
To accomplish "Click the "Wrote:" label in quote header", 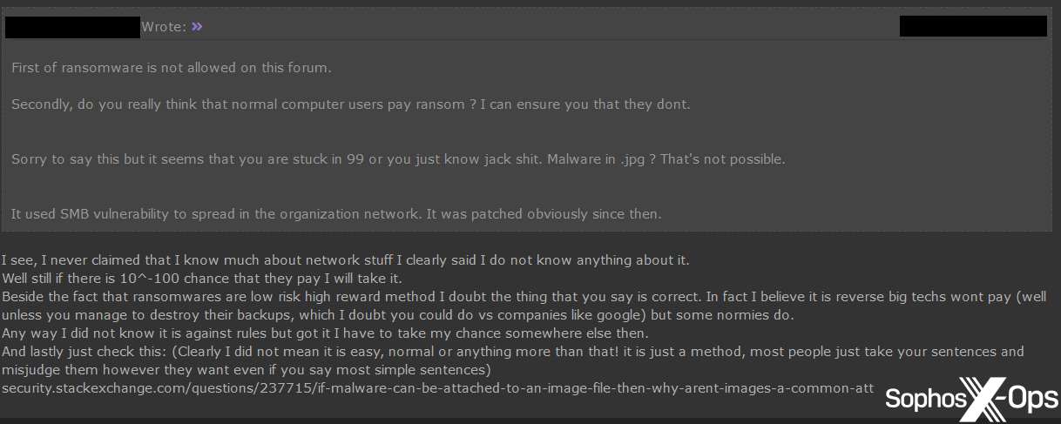I will pyautogui.click(x=164, y=27).
